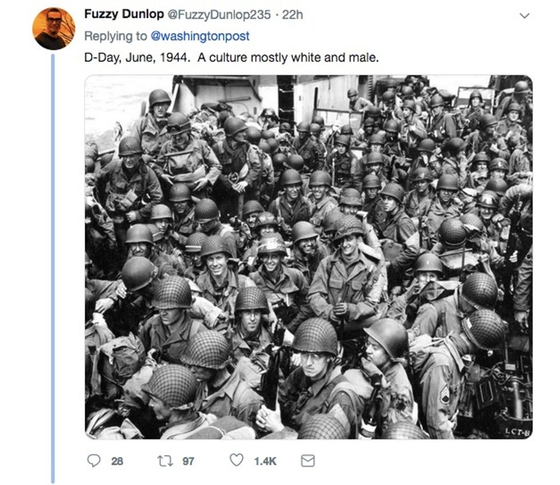This screenshot has height=485, width=560.
Task: Click the like count 1.4K
Action: [265, 461]
